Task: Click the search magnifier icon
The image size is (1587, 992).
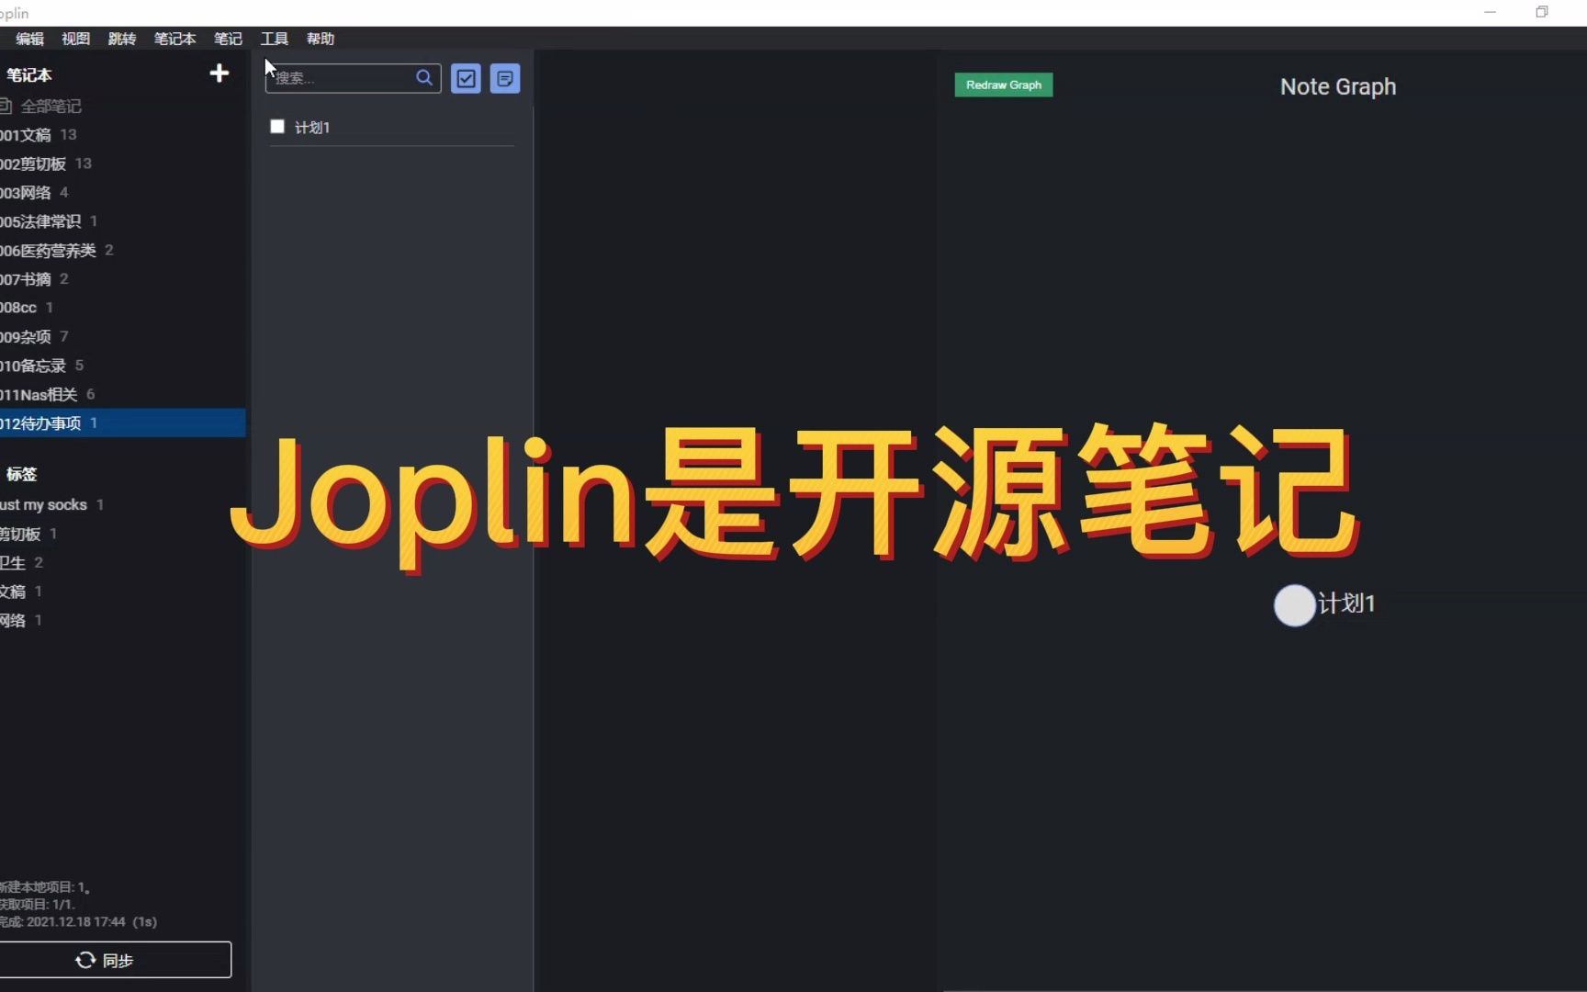Action: click(x=424, y=78)
